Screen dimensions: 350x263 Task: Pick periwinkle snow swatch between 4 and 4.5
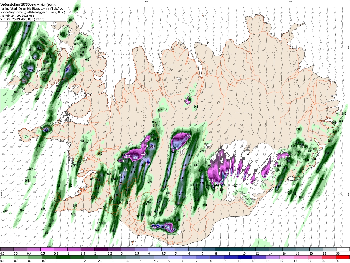click(154, 250)
